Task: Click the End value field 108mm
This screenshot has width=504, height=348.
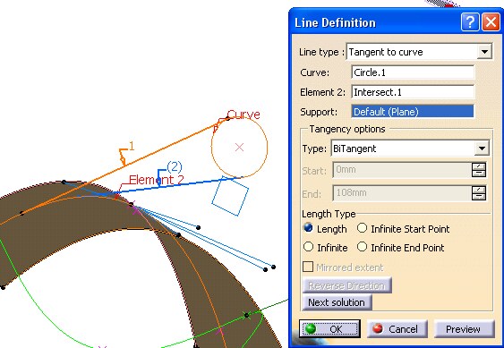Action: tap(402, 193)
